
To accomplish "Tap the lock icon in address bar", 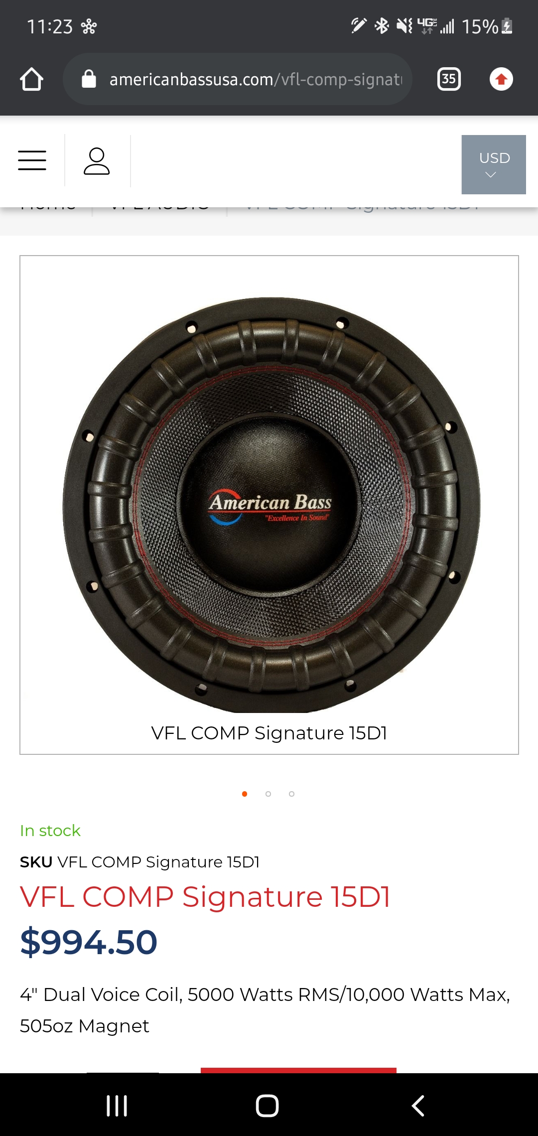I will click(89, 79).
